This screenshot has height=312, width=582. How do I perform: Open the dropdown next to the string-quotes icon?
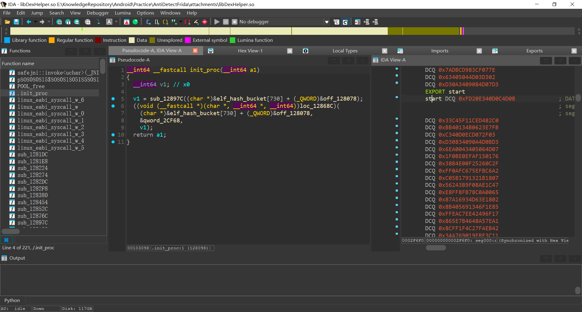click(181, 22)
